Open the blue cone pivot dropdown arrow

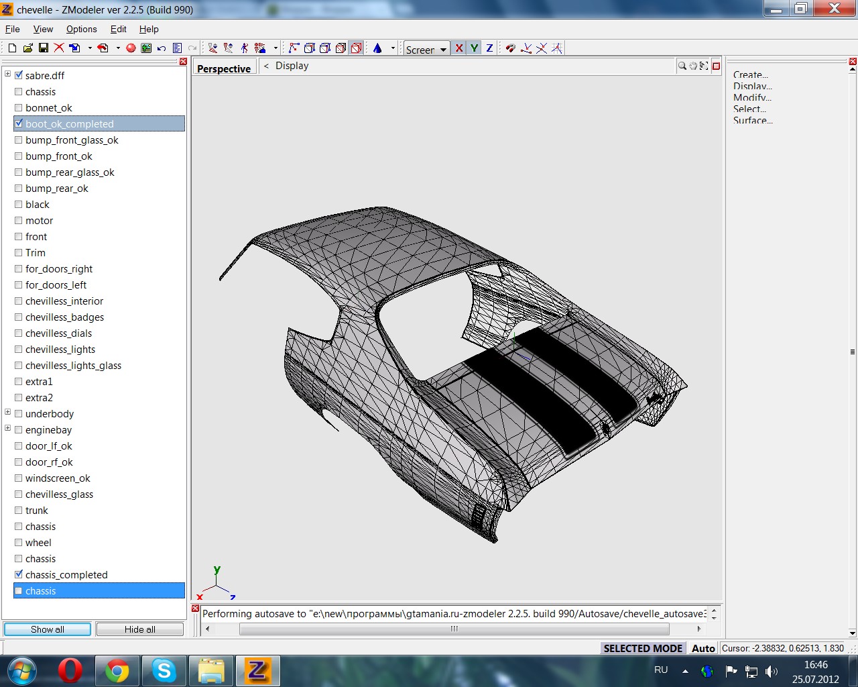[x=393, y=48]
